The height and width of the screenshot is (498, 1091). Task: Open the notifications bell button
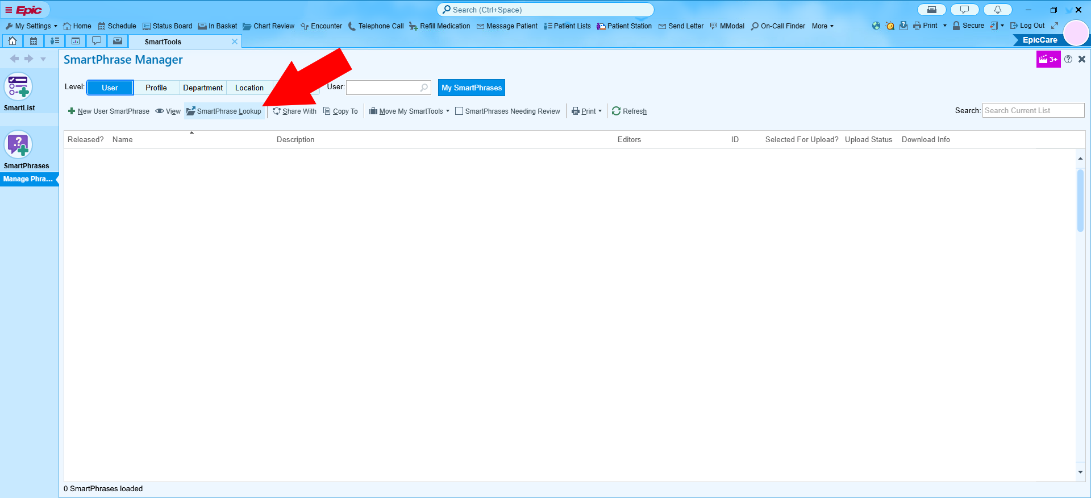point(997,10)
